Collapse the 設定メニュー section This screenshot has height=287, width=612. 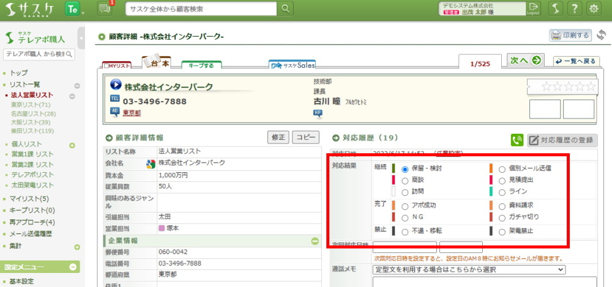tap(73, 267)
